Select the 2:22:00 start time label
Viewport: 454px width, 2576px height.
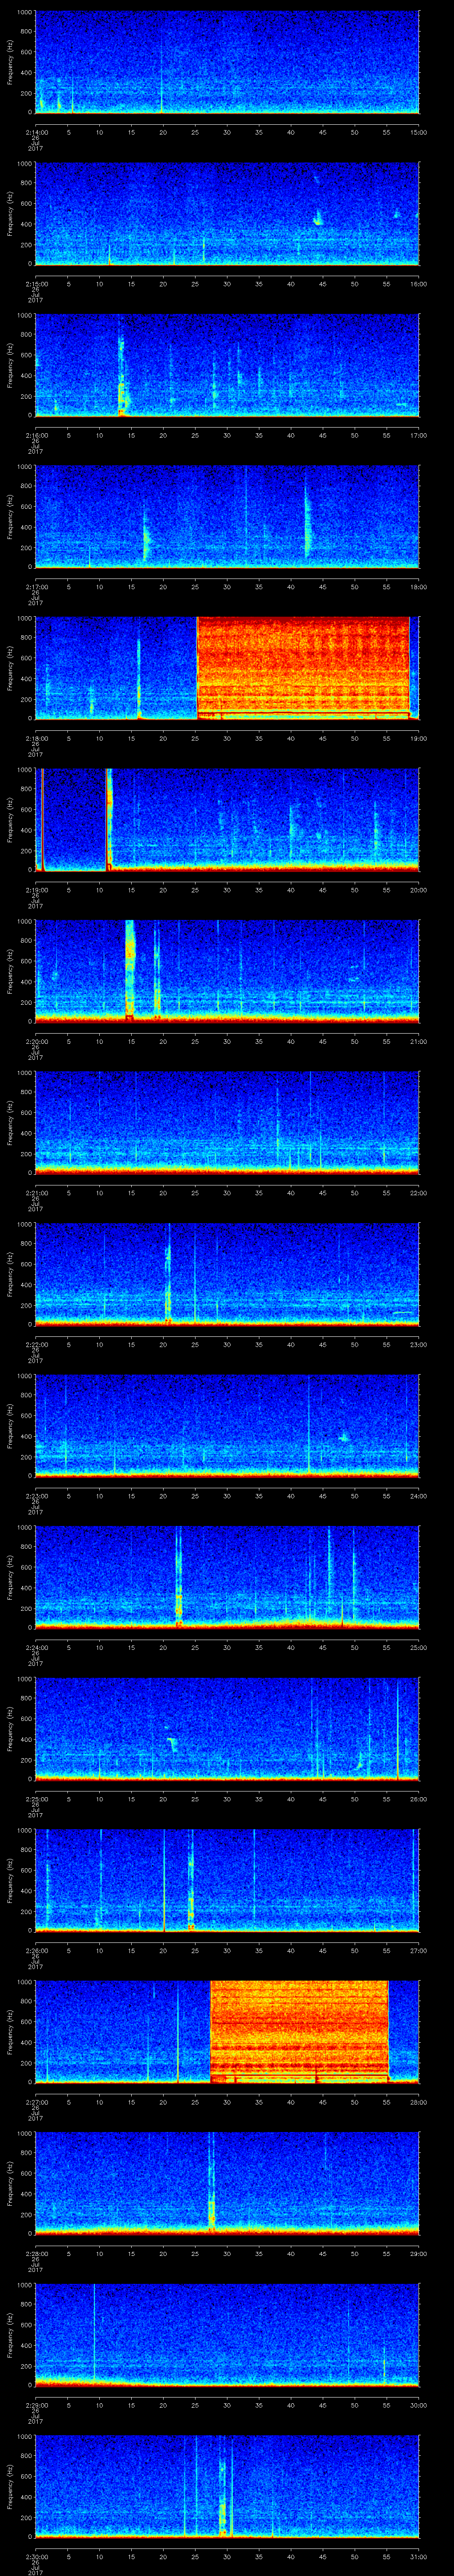(35, 1344)
